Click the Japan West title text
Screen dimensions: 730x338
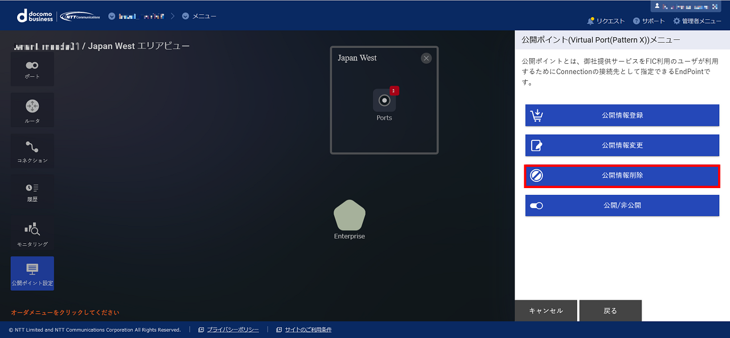click(357, 58)
